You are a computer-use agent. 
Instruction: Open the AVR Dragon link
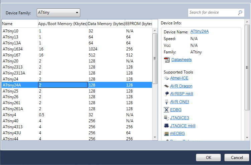[x=181, y=86]
